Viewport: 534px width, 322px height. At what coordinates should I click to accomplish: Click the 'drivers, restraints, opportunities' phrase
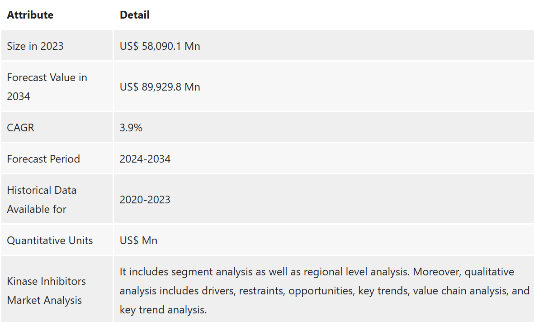278,291
